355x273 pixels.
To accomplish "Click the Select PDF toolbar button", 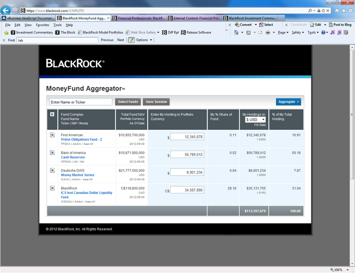I will point(266,24).
